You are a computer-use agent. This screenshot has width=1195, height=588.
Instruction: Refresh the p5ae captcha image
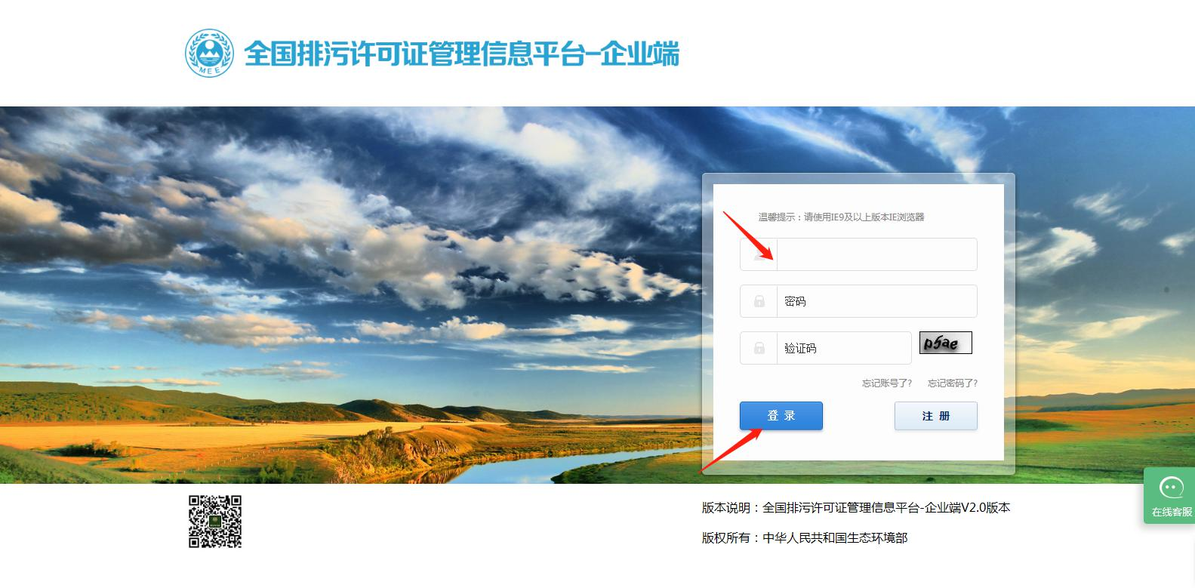(x=945, y=343)
